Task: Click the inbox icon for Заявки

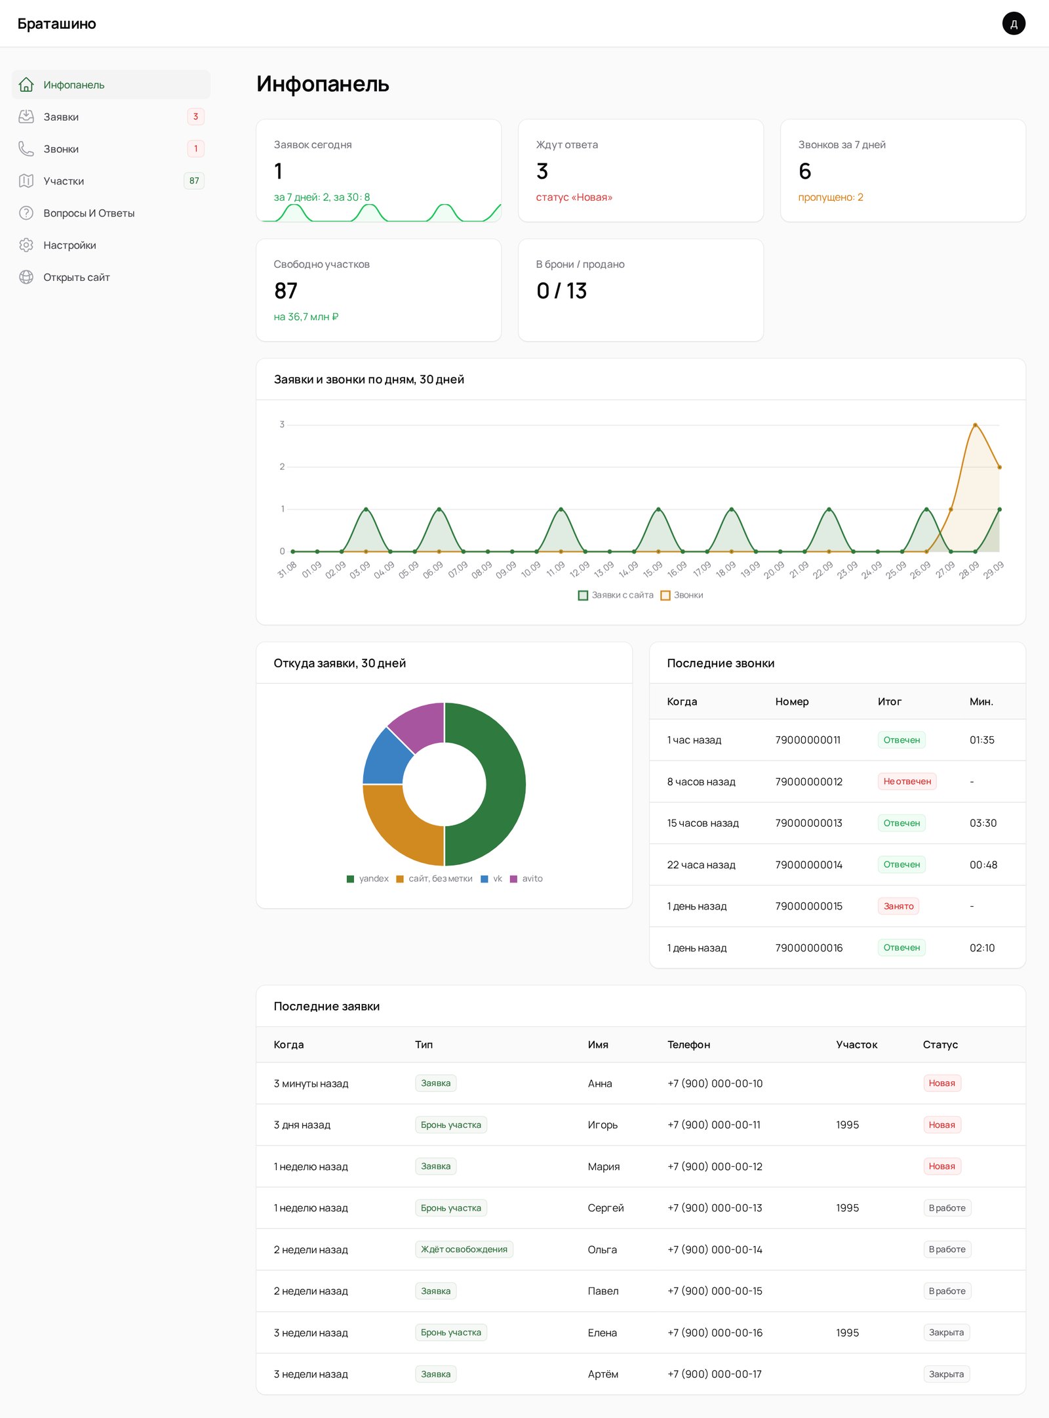Action: (26, 117)
